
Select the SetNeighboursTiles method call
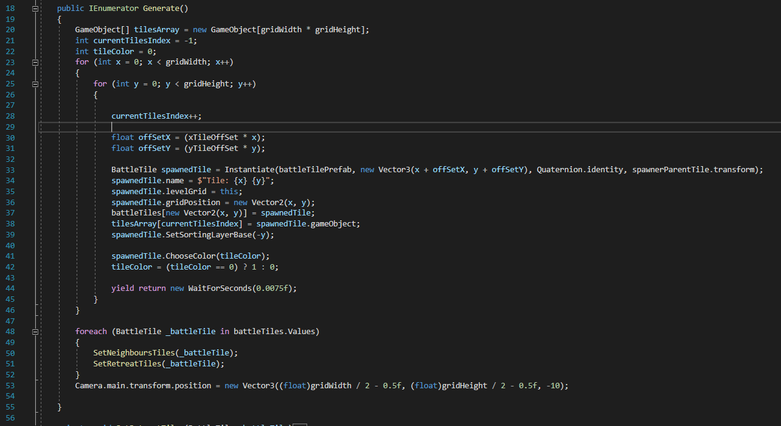point(134,352)
